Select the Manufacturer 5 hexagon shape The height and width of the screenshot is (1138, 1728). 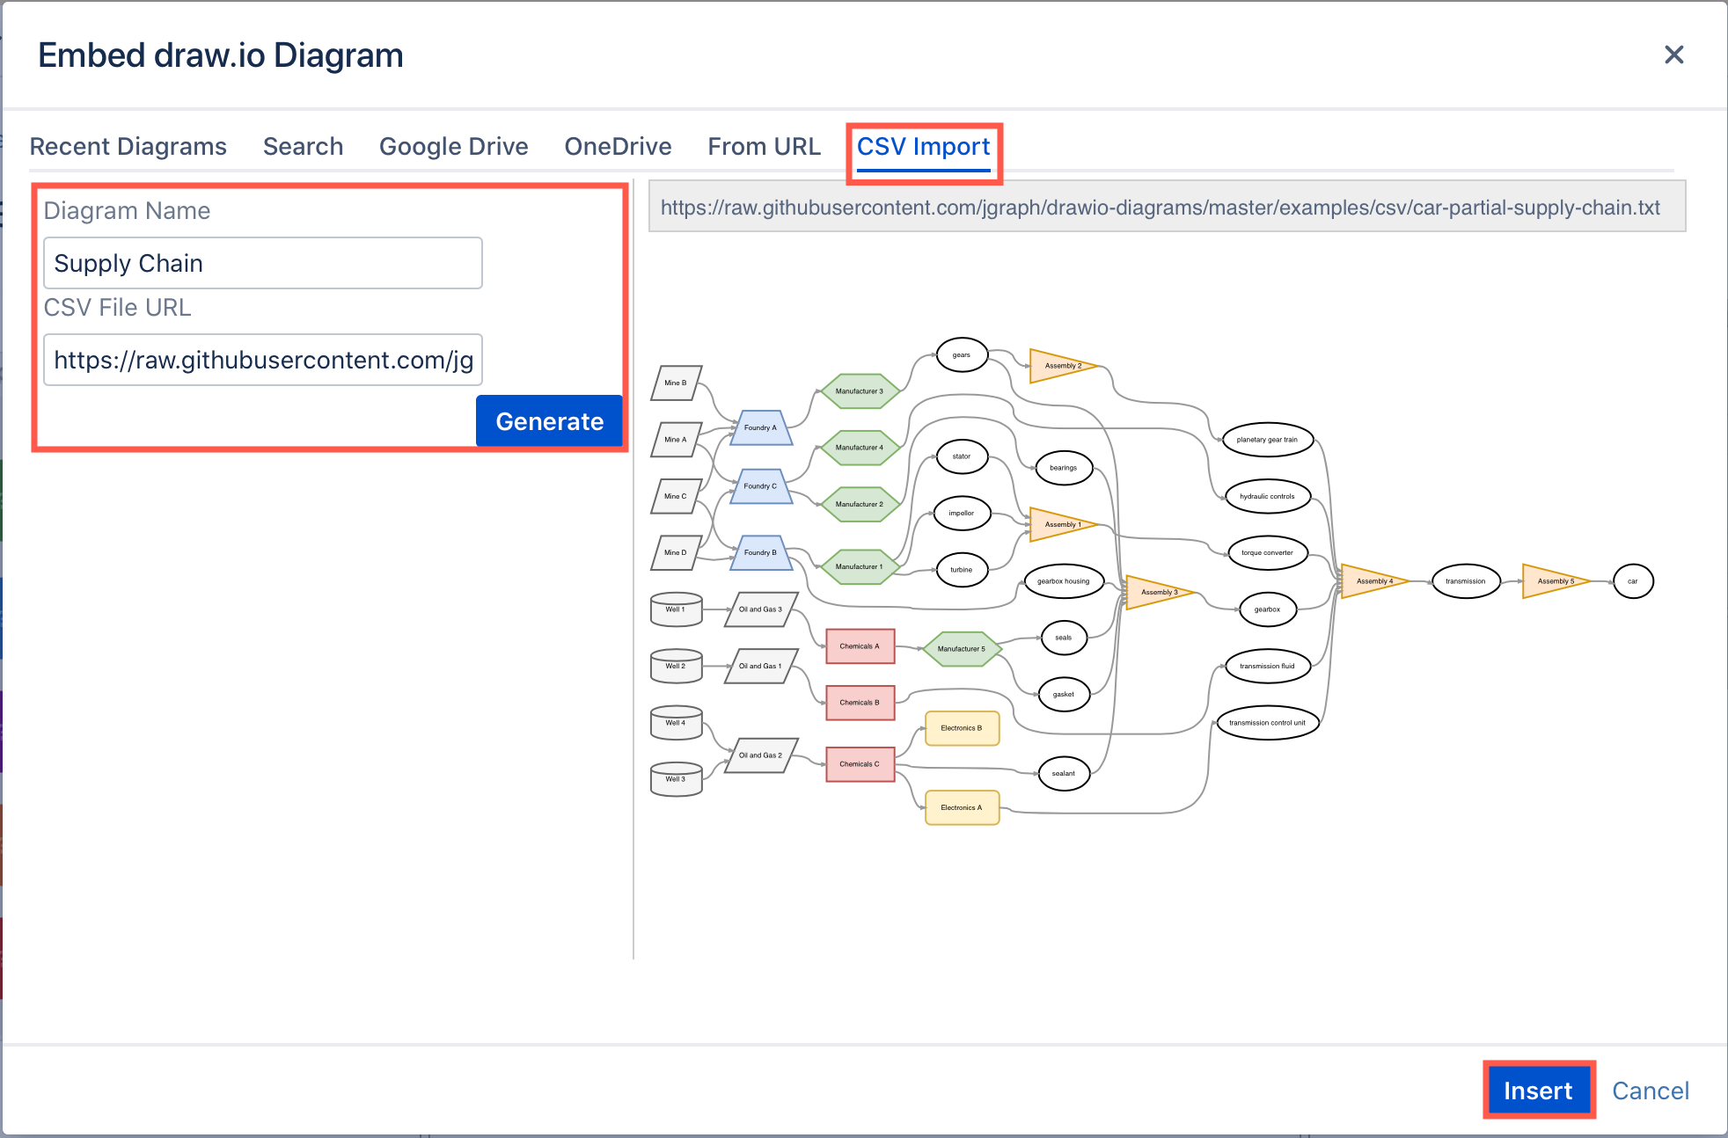[963, 649]
